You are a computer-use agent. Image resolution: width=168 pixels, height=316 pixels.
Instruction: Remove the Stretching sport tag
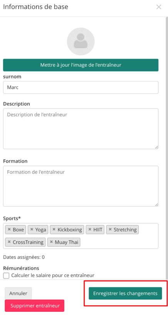coord(110,229)
